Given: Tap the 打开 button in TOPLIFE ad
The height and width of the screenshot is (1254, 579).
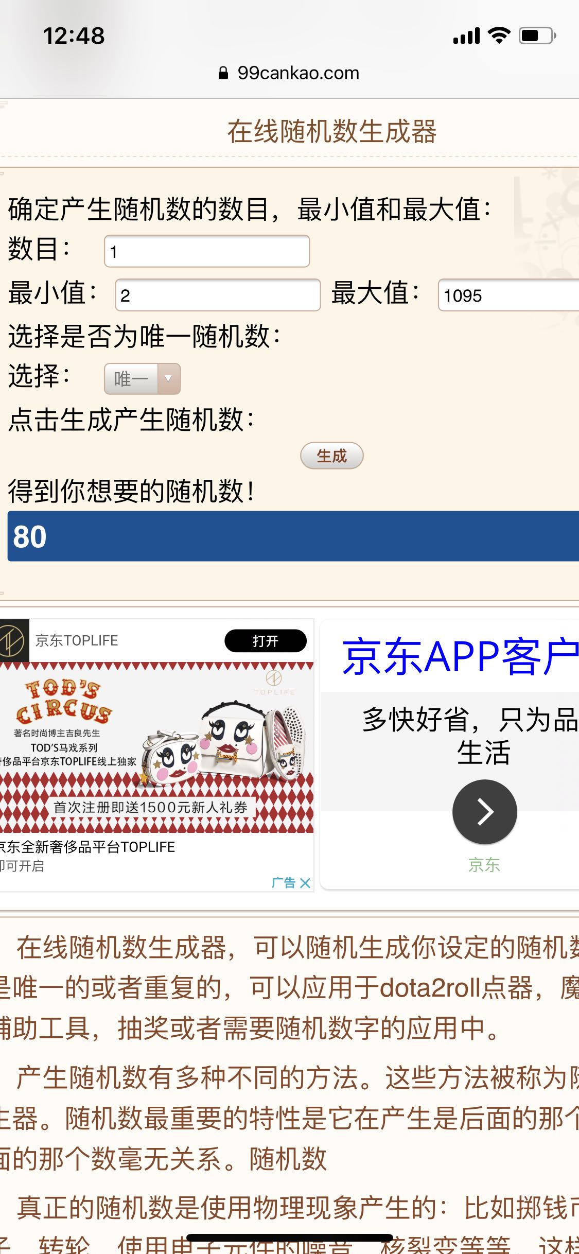Looking at the screenshot, I should pos(266,641).
